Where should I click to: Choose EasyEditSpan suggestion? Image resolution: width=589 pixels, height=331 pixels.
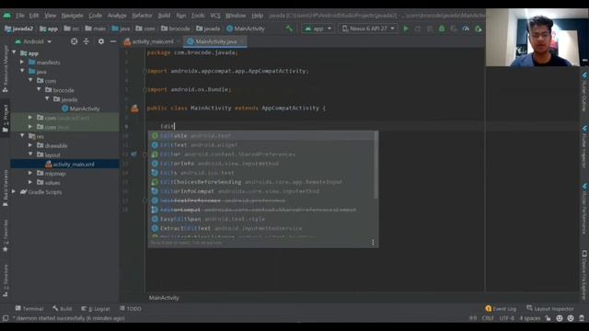(262, 219)
